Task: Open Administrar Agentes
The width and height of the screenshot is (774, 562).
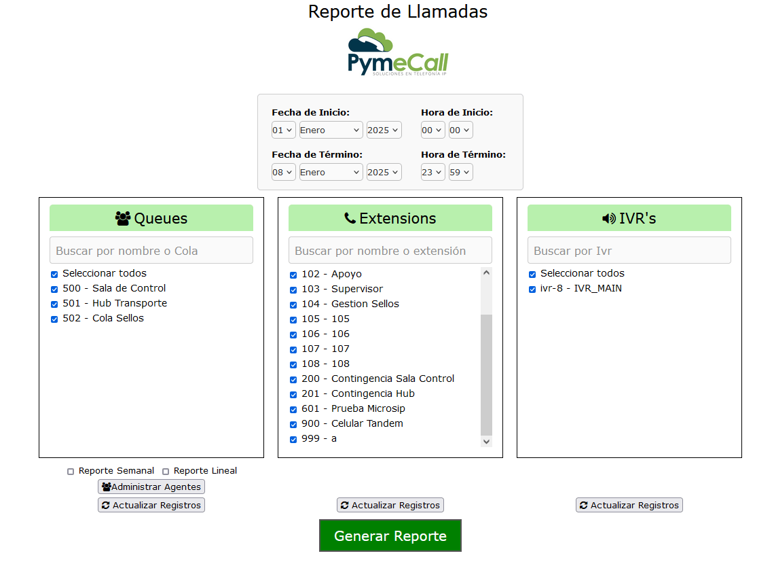Action: (x=151, y=487)
